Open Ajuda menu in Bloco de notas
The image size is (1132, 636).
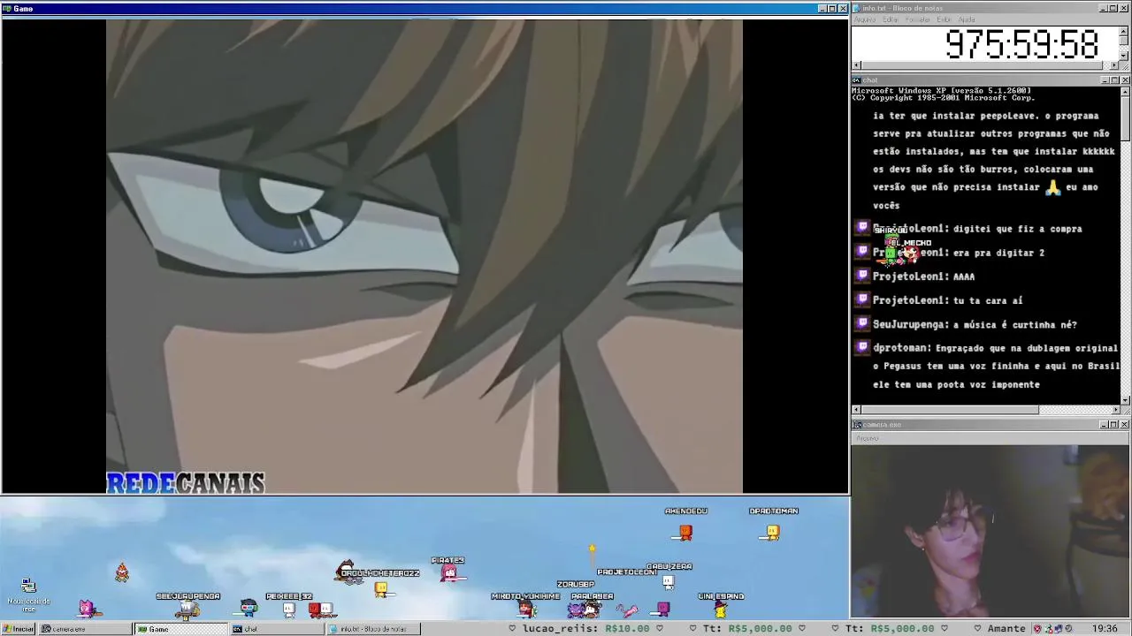click(x=967, y=19)
